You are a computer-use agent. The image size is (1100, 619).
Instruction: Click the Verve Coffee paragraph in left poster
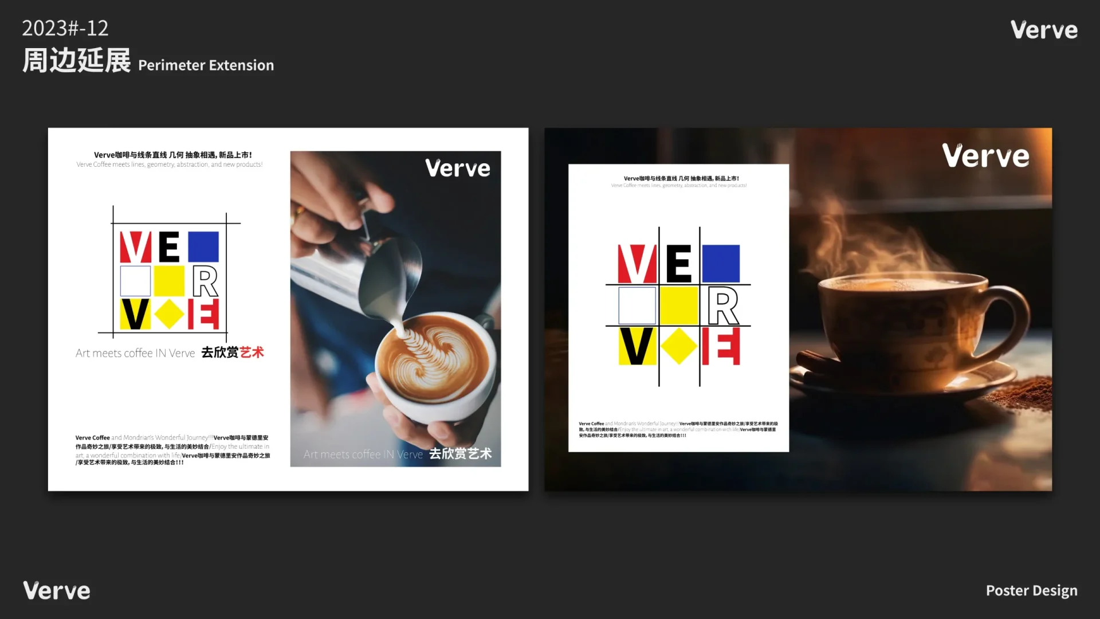(x=172, y=450)
